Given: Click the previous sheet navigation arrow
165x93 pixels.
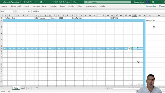Looking at the screenshot, I should [3, 88].
